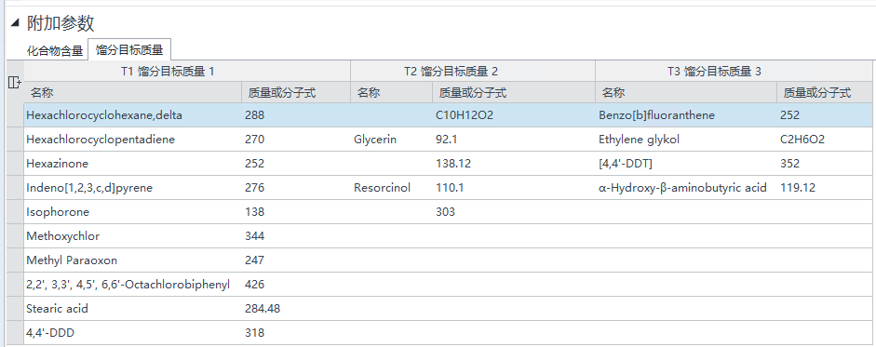
Task: Sort by 质量或分子式 column under T3
Action: click(826, 93)
